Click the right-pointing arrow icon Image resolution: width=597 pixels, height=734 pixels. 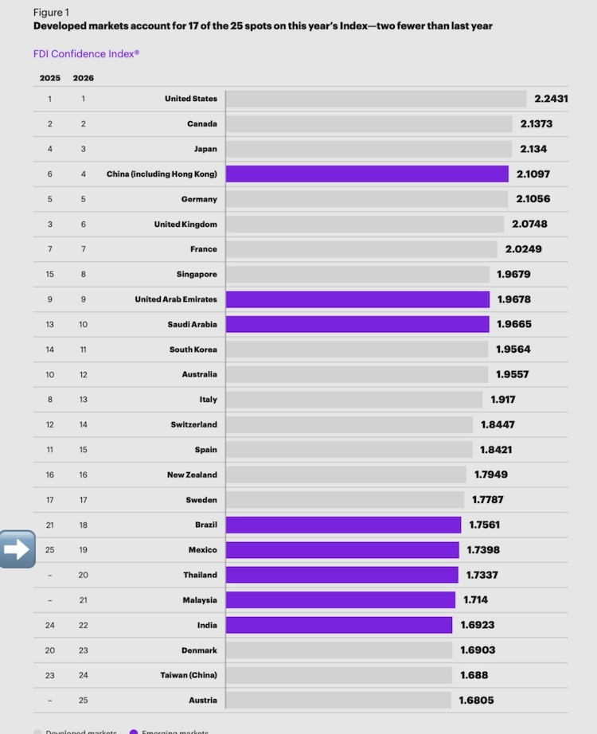click(x=17, y=549)
